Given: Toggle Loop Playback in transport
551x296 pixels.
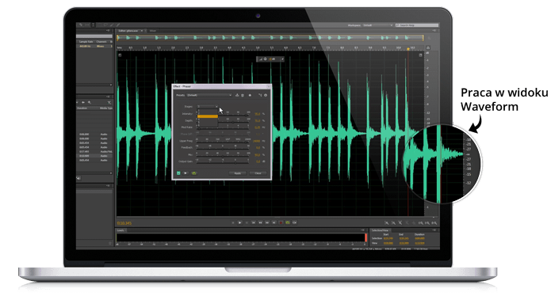Looking at the screenshot, I should point(288,222).
